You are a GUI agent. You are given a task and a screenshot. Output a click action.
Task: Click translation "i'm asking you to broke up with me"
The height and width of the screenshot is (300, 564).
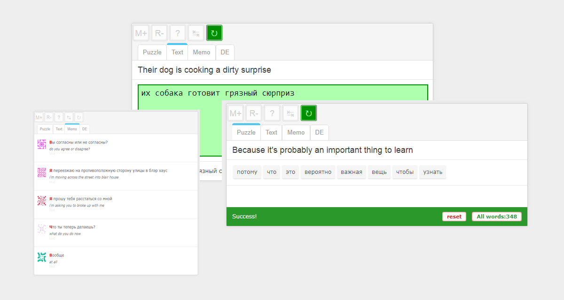[77, 205]
